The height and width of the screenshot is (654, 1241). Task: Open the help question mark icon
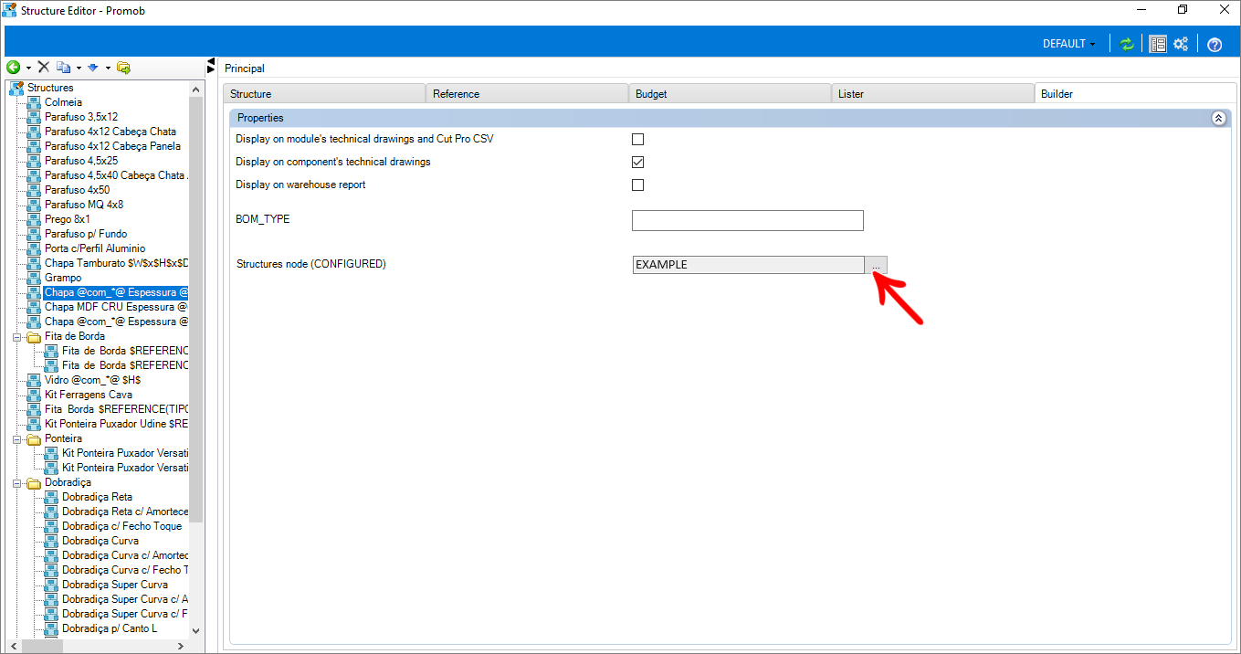point(1215,44)
